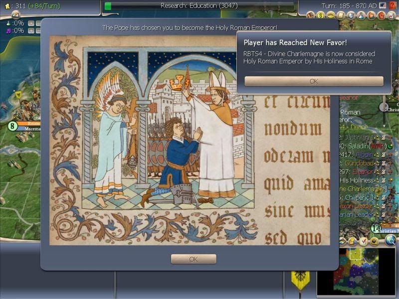Click the Reims city bar on map
Viewport: 399px width, 299px height.
point(29,123)
